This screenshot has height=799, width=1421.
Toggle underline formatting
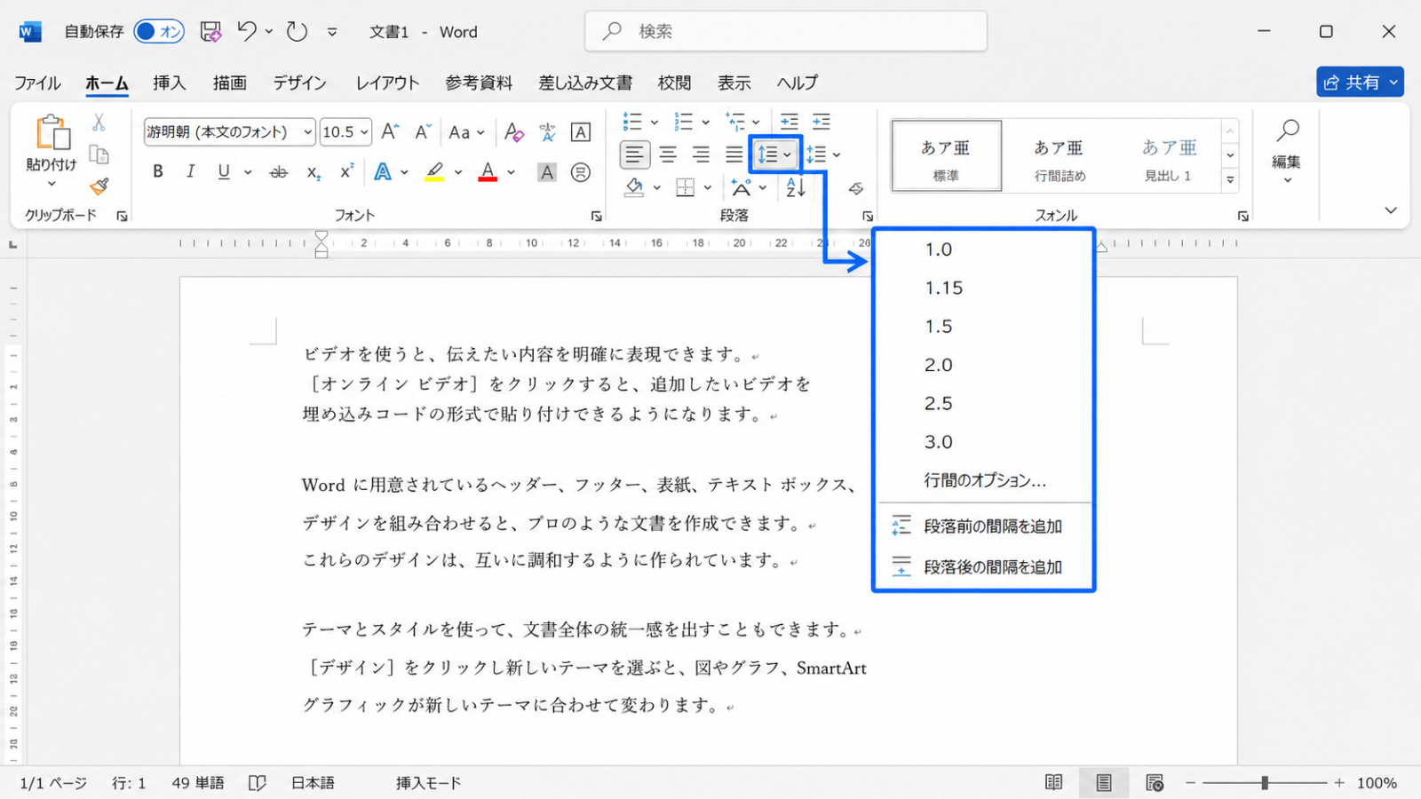(224, 171)
